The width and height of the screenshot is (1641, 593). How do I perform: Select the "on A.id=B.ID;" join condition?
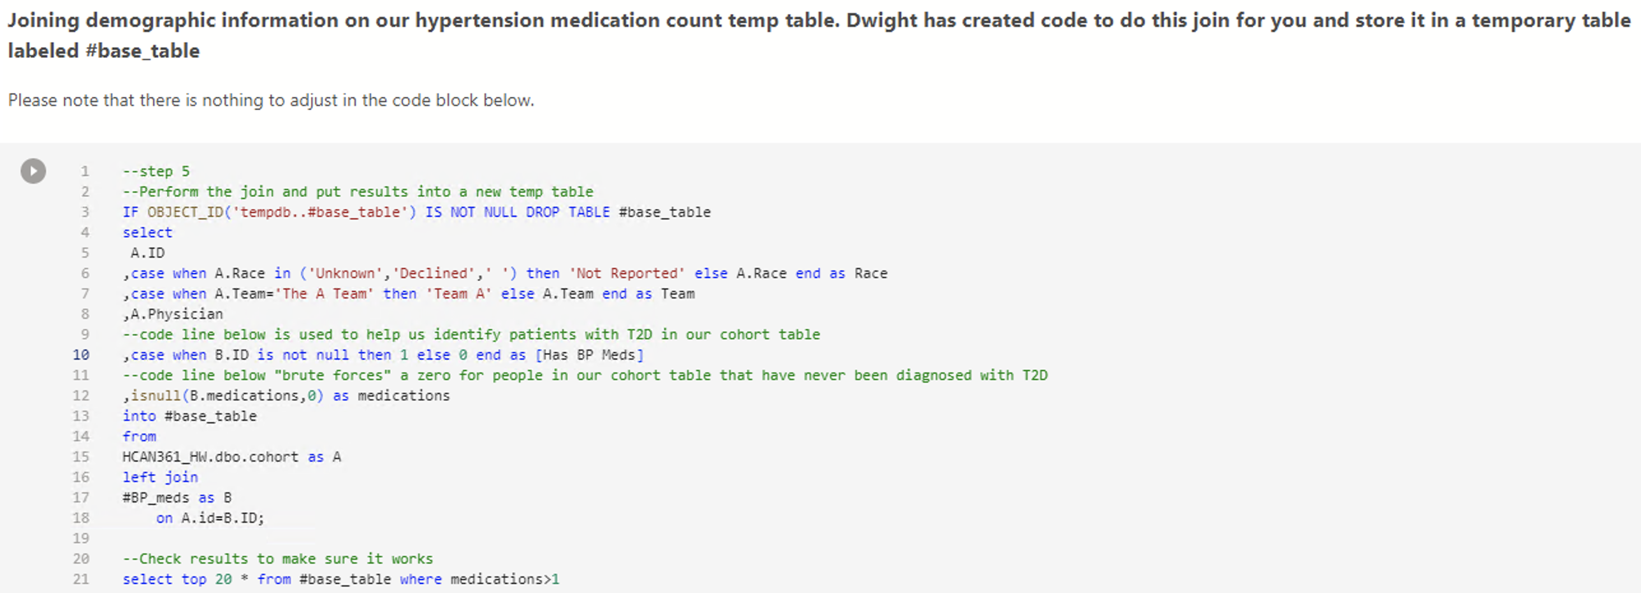(210, 518)
